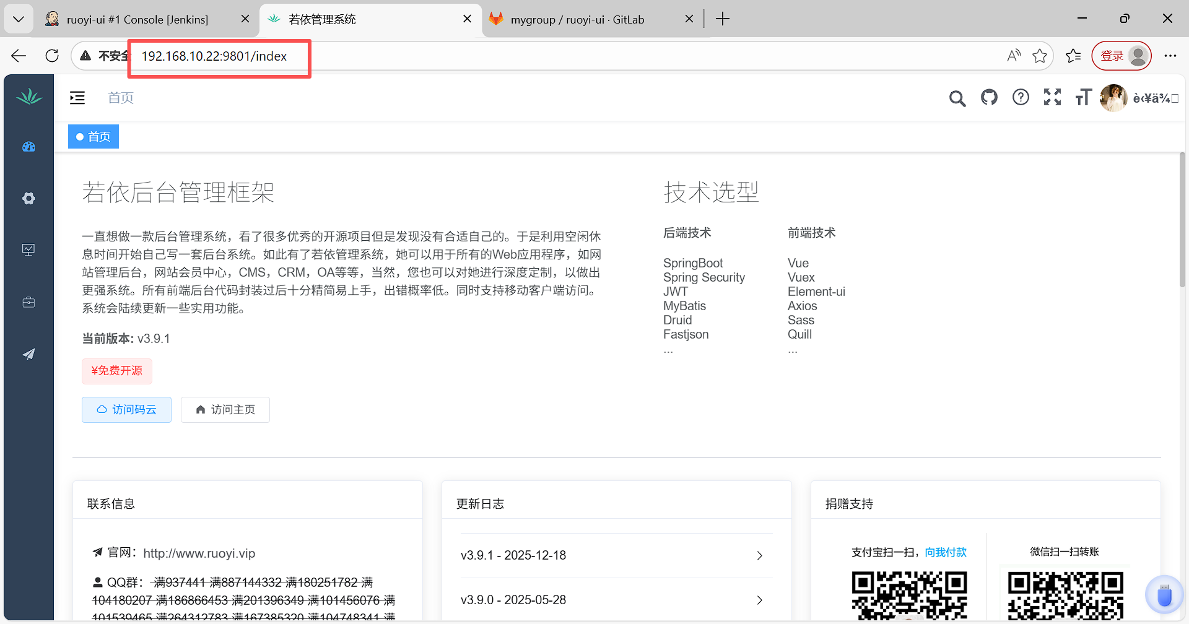Click the 当前版本 v3.9.1 text
Screen dimensions: 1189x624
pos(126,339)
